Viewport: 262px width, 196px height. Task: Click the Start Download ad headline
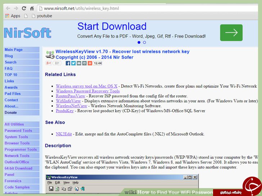[x=112, y=26]
